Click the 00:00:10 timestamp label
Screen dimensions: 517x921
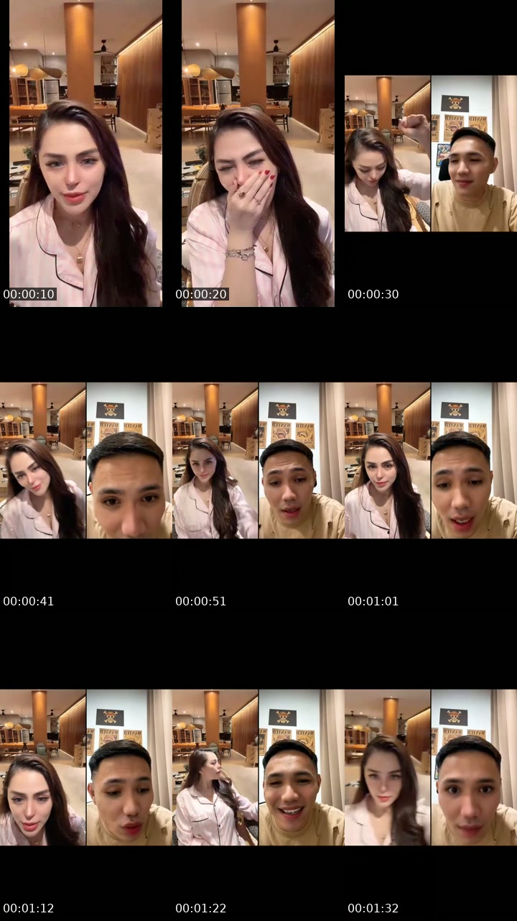coord(29,294)
